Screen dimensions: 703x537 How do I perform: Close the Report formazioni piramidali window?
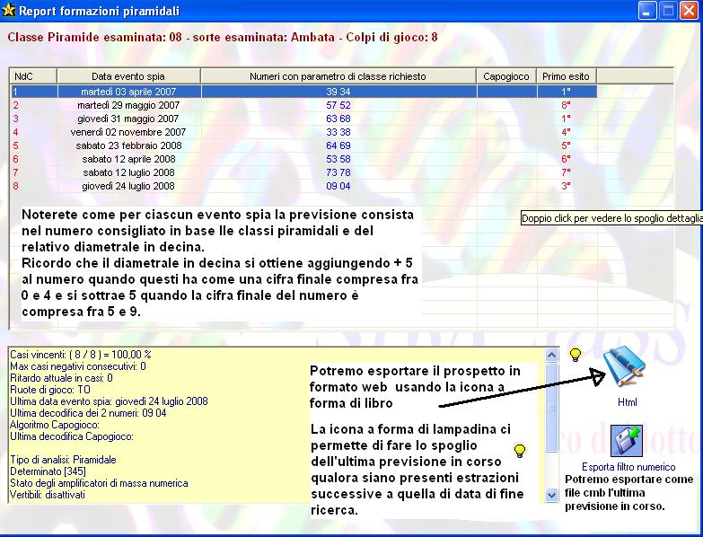pyautogui.click(x=690, y=10)
